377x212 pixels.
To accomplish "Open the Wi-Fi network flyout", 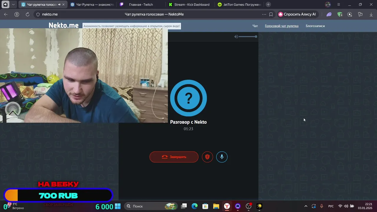I will point(340,206).
